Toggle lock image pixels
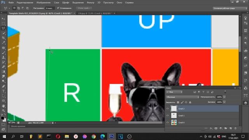Screen dimensions: 249x140 [182, 102]
